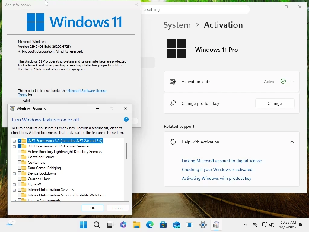Image resolution: width=309 pixels, height=232 pixels.
Task: Select the System breadcrumb in Settings
Action: click(177, 25)
